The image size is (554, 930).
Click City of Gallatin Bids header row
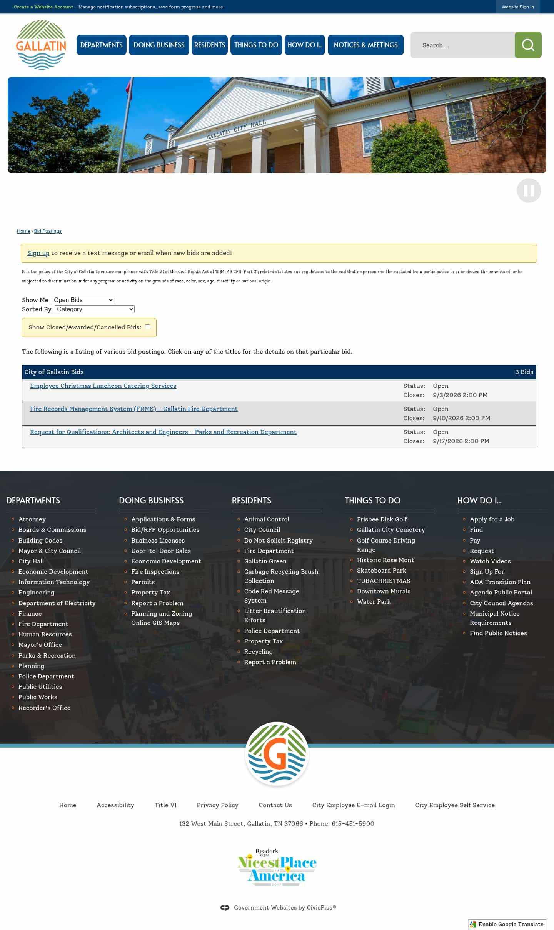pyautogui.click(x=279, y=372)
